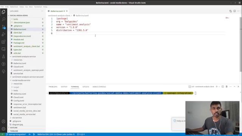Maximize the terminal panel with chevron up
Screen dimensions: 242x136
pos(234,87)
